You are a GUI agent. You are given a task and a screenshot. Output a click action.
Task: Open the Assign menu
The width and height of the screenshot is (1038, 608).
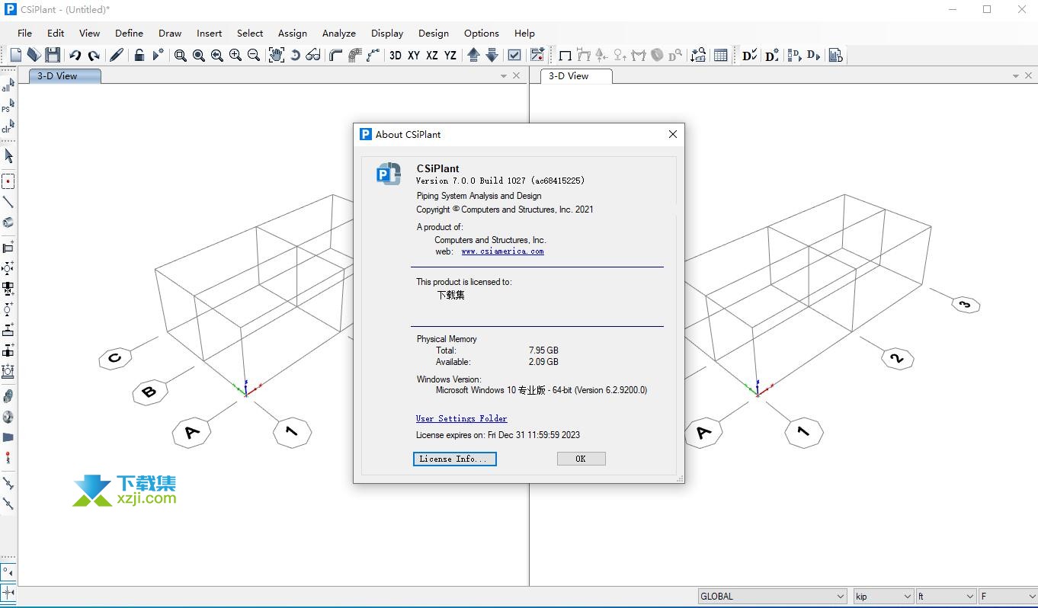coord(293,33)
